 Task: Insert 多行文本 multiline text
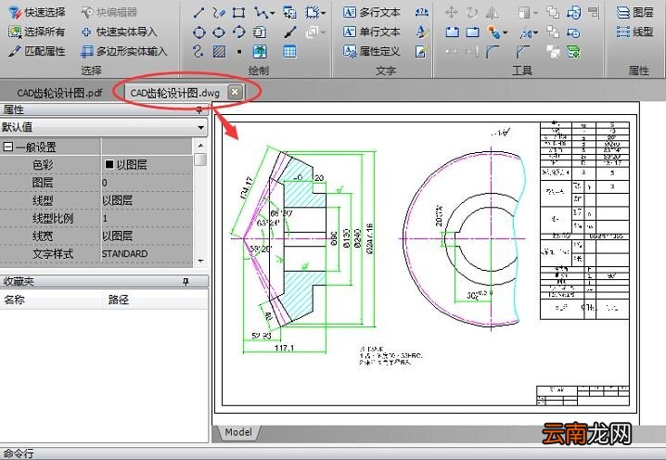(x=372, y=12)
